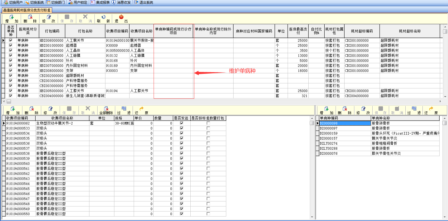The width and height of the screenshot is (448, 221).
Task: Toggle 是否发送 checkbox for item 910194000538
Action: pyautogui.click(x=181, y=153)
